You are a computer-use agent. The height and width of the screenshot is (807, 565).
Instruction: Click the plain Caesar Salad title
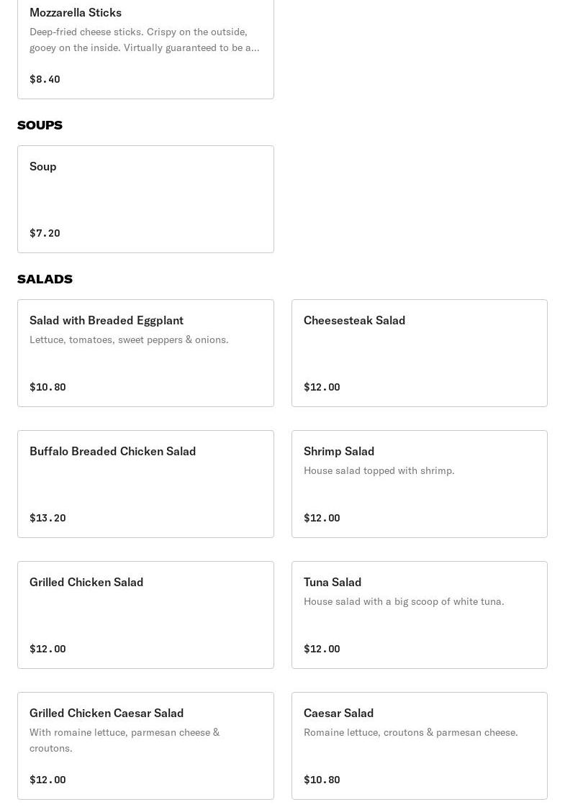(338, 713)
